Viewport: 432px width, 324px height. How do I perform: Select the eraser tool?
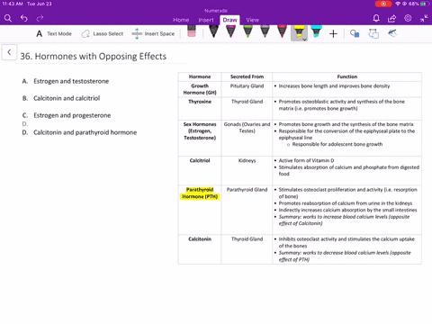tap(192, 31)
